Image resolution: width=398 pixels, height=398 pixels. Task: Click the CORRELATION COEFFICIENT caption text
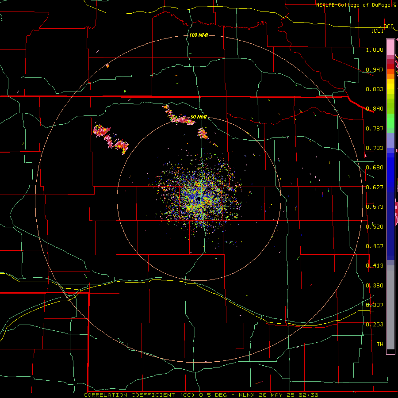pos(129,395)
